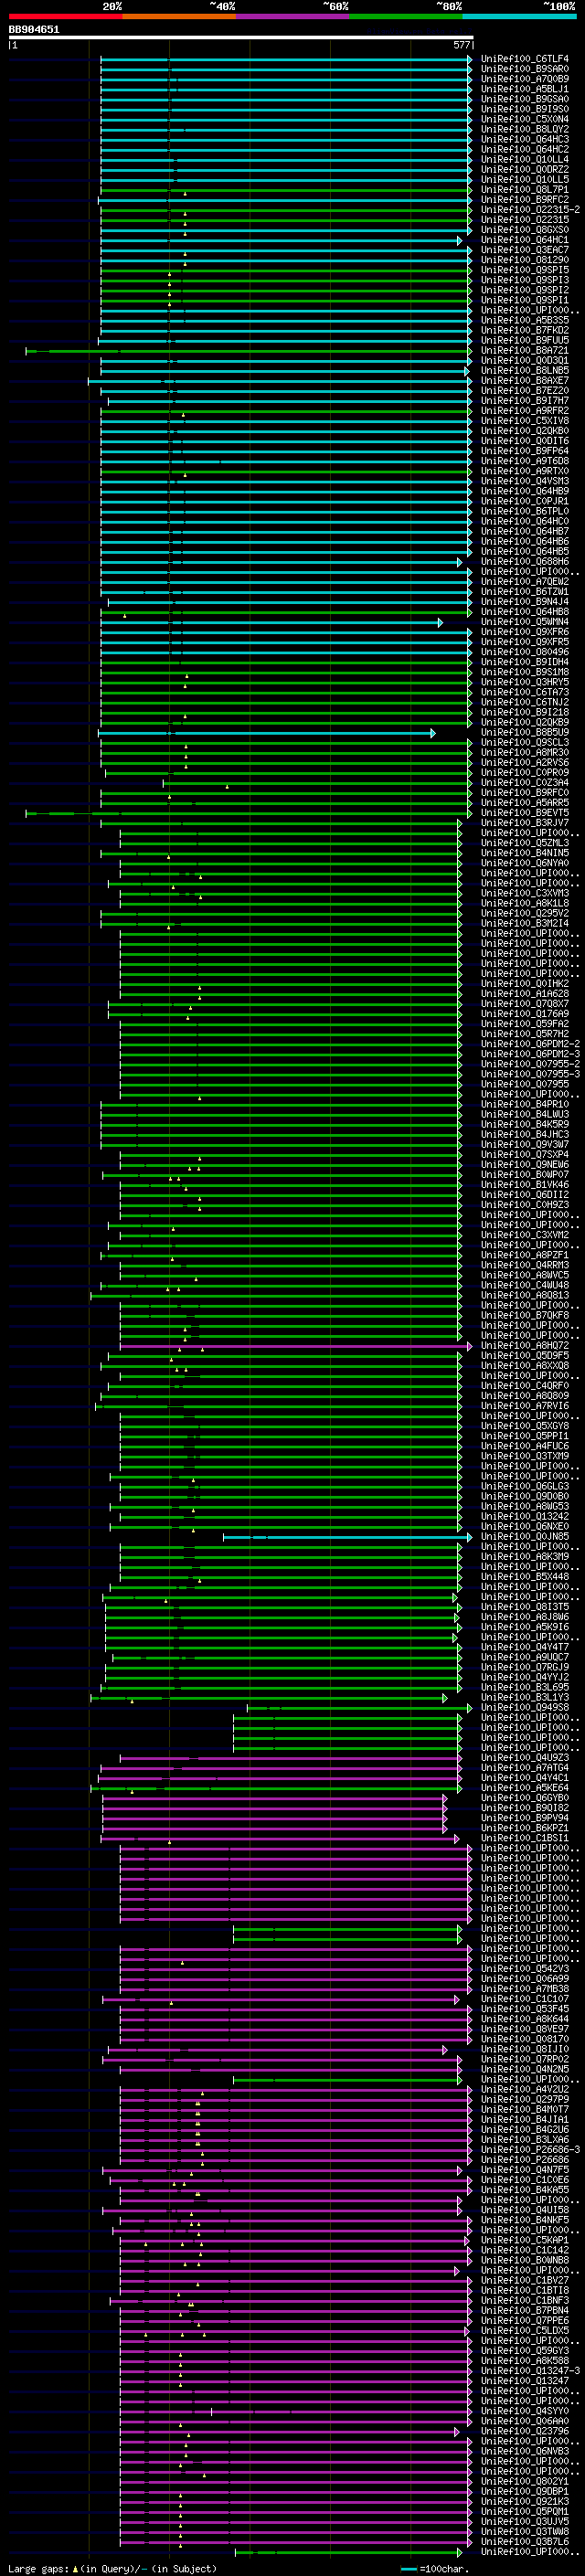Click the cyan partial bar for UniRef100_Q0JN85
The height and width of the screenshot is (2576, 585).
(347, 1537)
